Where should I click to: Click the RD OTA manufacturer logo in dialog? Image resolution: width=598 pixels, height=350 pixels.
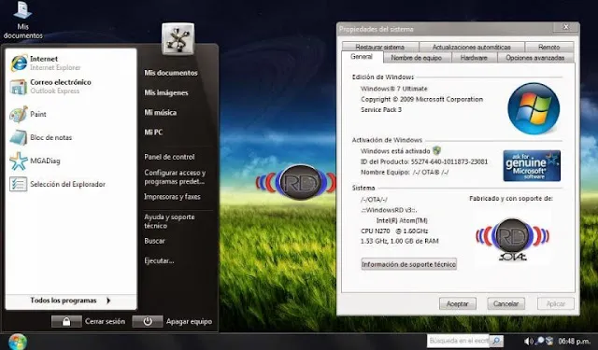(x=513, y=239)
